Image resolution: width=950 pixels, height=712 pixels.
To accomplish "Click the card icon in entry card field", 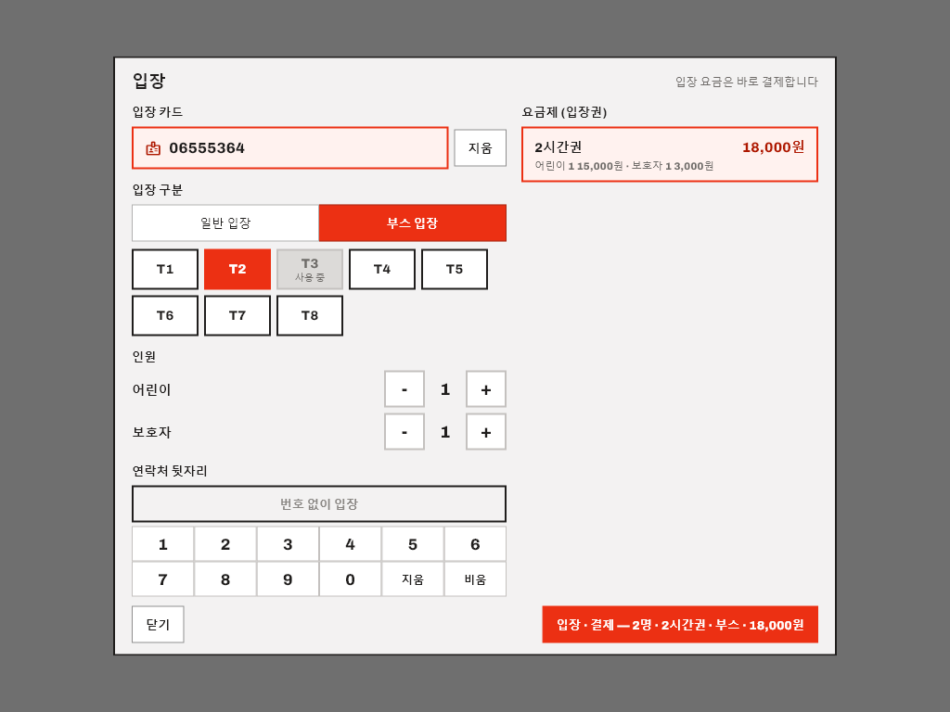I will click(x=153, y=147).
